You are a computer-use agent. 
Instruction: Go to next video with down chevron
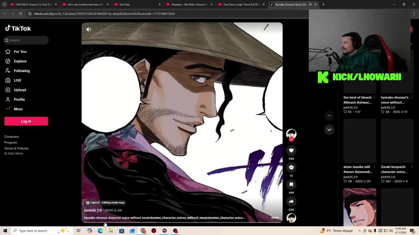point(329,130)
